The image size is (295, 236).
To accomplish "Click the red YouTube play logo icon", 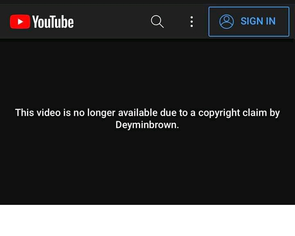I will 20,22.
